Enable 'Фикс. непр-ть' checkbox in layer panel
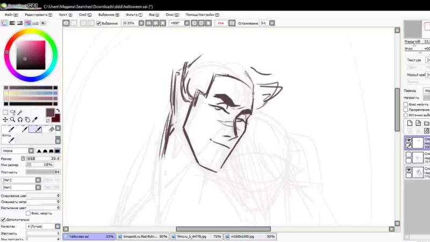 point(406,104)
